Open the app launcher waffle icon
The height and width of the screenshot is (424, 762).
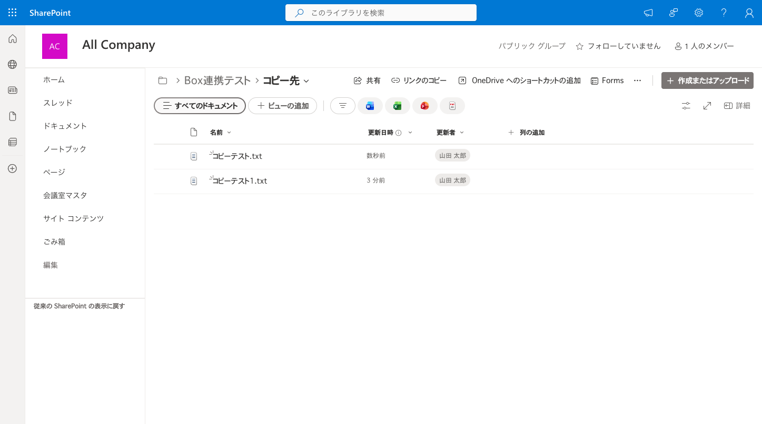click(13, 13)
